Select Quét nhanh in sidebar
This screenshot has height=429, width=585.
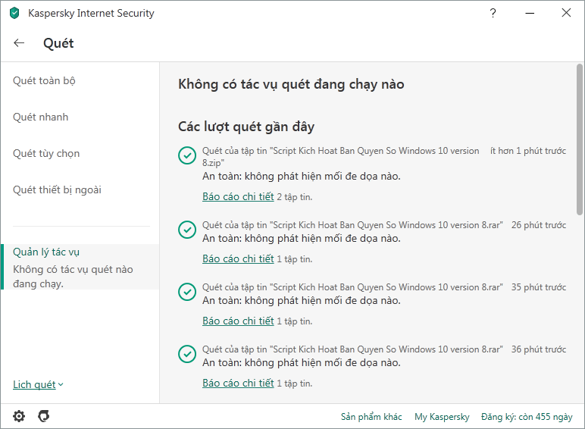(40, 117)
